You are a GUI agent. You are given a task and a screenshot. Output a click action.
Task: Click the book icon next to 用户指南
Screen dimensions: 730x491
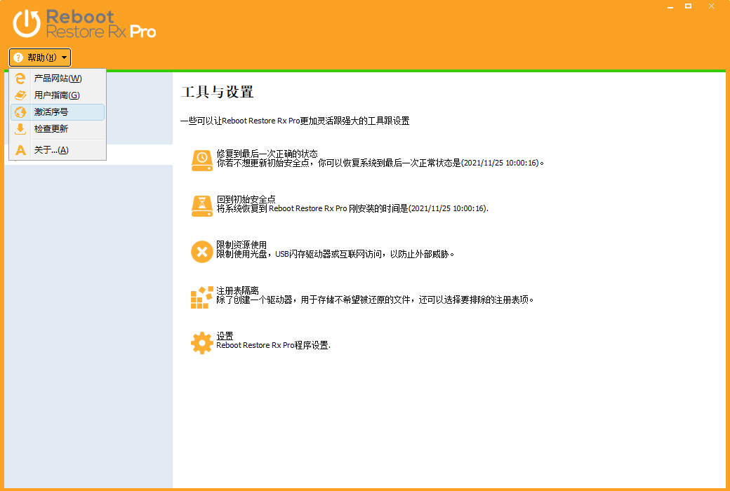20,95
